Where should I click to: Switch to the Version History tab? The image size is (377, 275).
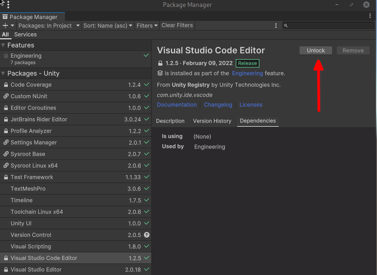click(212, 121)
